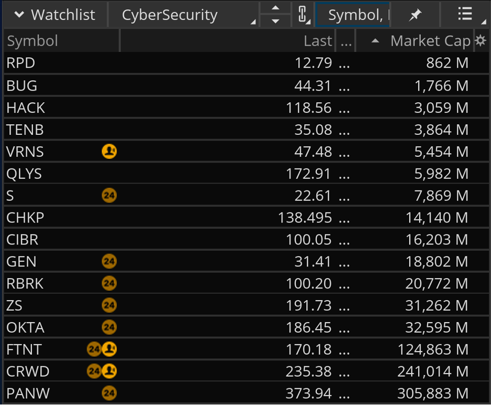The image size is (491, 405).
Task: Select the BUG symbol row
Action: [246, 86]
